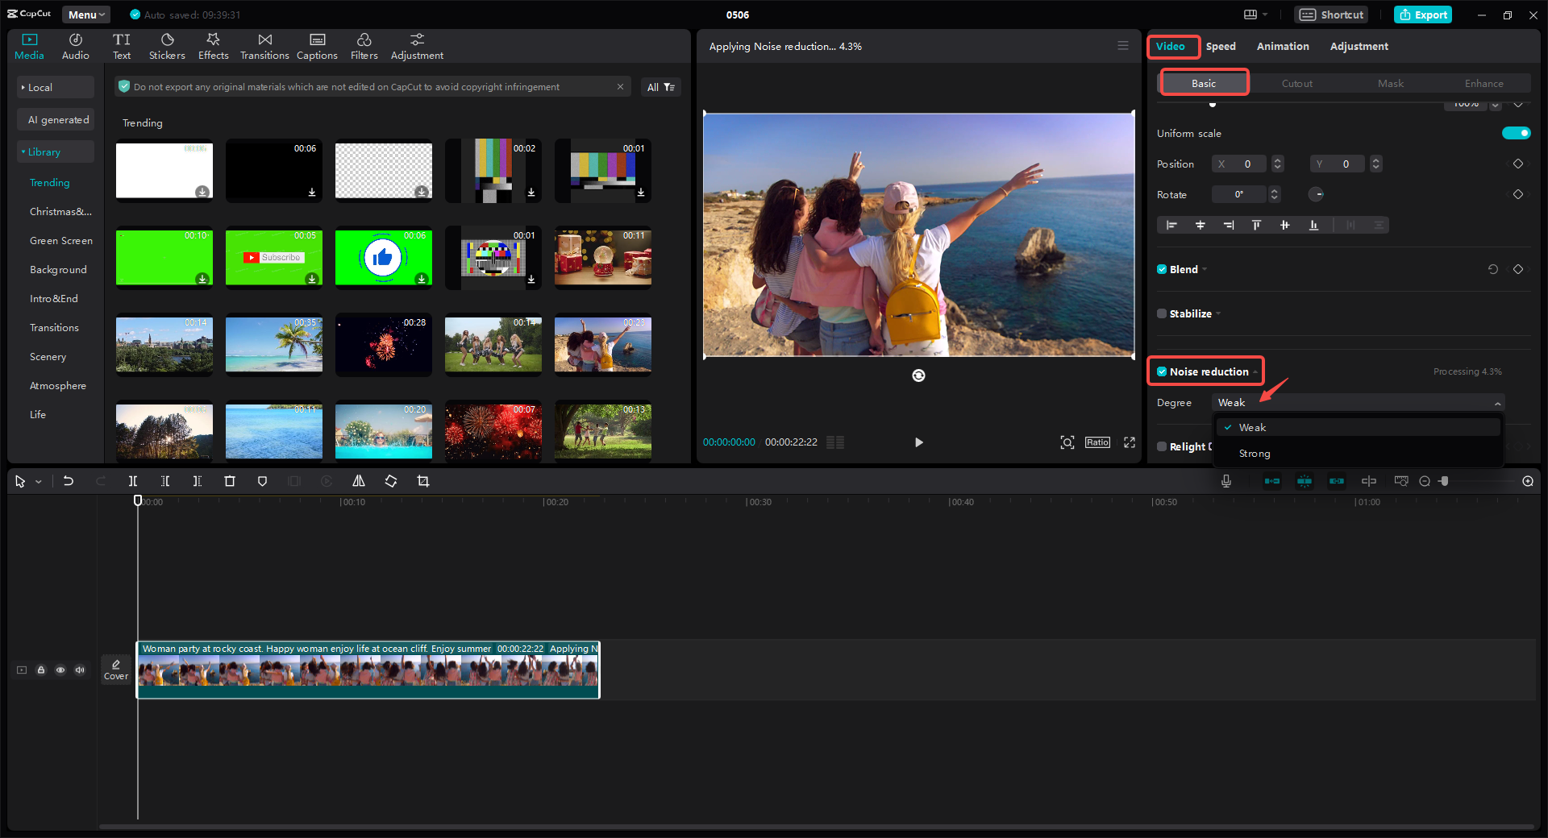The width and height of the screenshot is (1548, 838).
Task: Open the Effects panel
Action: tap(213, 45)
